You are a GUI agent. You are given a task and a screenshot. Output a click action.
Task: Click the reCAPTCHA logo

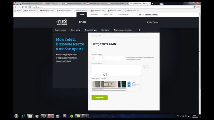(x=136, y=84)
